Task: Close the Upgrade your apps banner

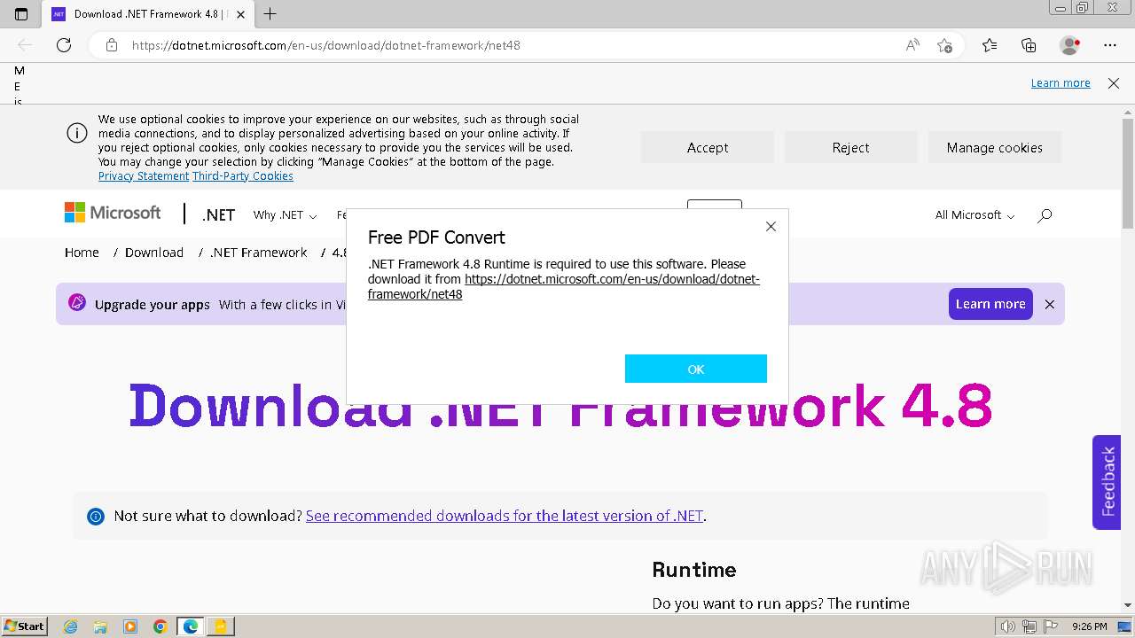Action: click(x=1050, y=304)
